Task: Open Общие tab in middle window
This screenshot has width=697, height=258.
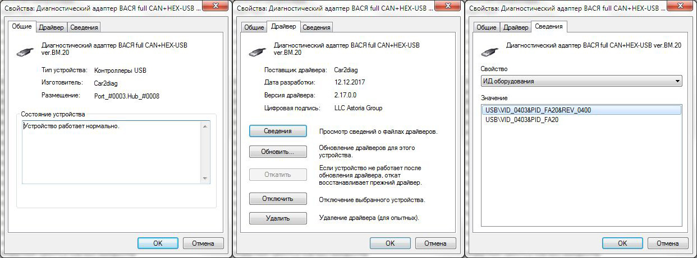Action: [x=254, y=27]
